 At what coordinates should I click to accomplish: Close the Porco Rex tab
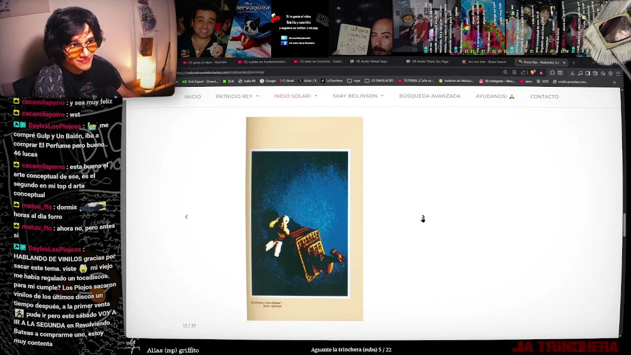pos(564,63)
